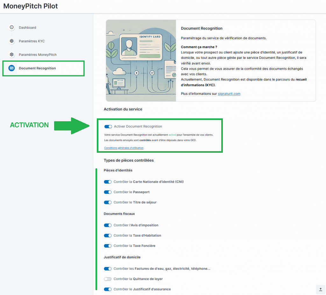
Task: Click the Paramètres KYC gear icon
Action: (x=12, y=41)
